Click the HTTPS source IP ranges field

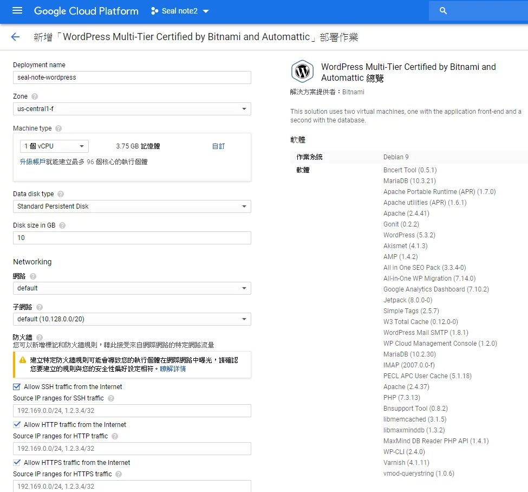click(x=132, y=486)
